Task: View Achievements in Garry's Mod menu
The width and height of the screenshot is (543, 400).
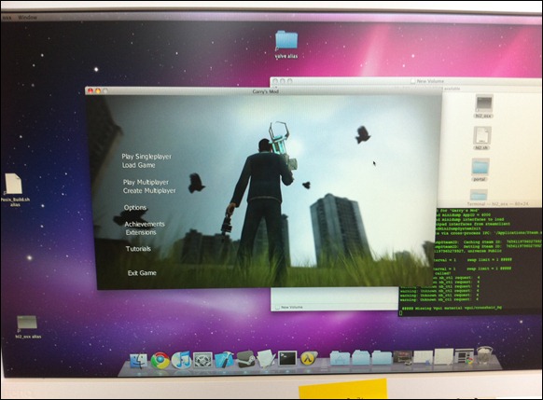Action: click(x=145, y=224)
